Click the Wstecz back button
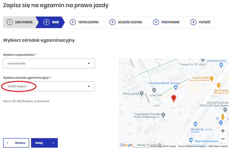This screenshot has width=231, height=150. 16,143
